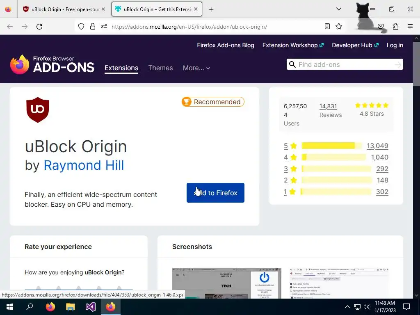Reload the current page

click(39, 27)
